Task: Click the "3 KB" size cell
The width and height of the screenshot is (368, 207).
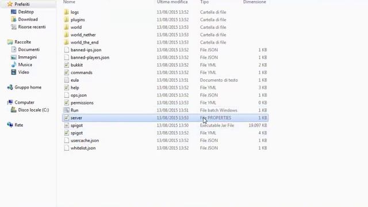Action: [263, 87]
